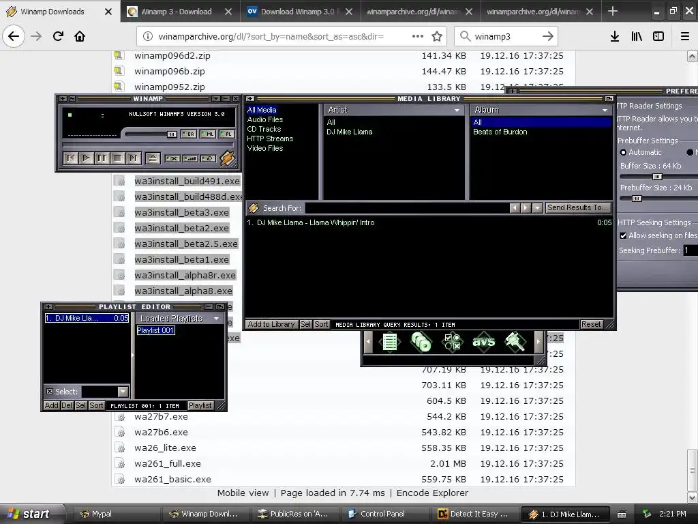Click Sel button in Media Library

[305, 324]
